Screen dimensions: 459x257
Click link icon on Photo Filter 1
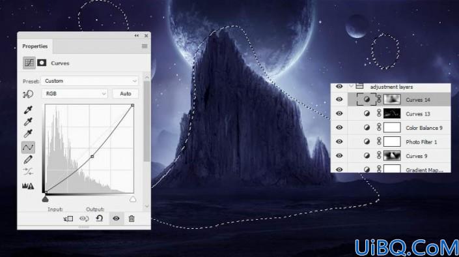(x=379, y=142)
